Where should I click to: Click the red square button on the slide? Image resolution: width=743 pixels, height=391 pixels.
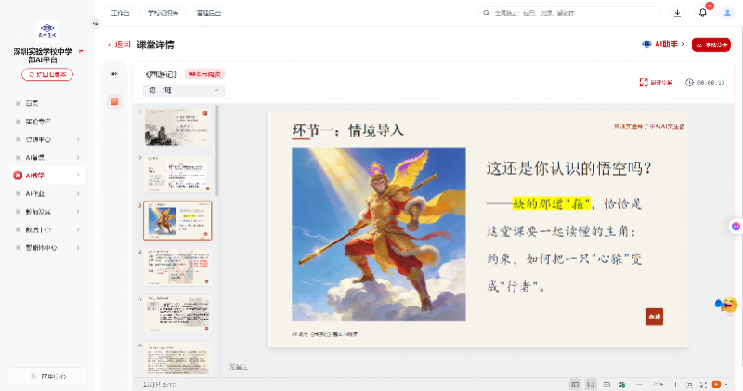655,317
